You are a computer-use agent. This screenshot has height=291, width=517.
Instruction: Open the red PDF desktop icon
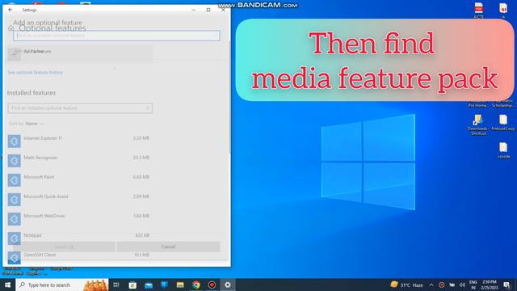[x=478, y=10]
